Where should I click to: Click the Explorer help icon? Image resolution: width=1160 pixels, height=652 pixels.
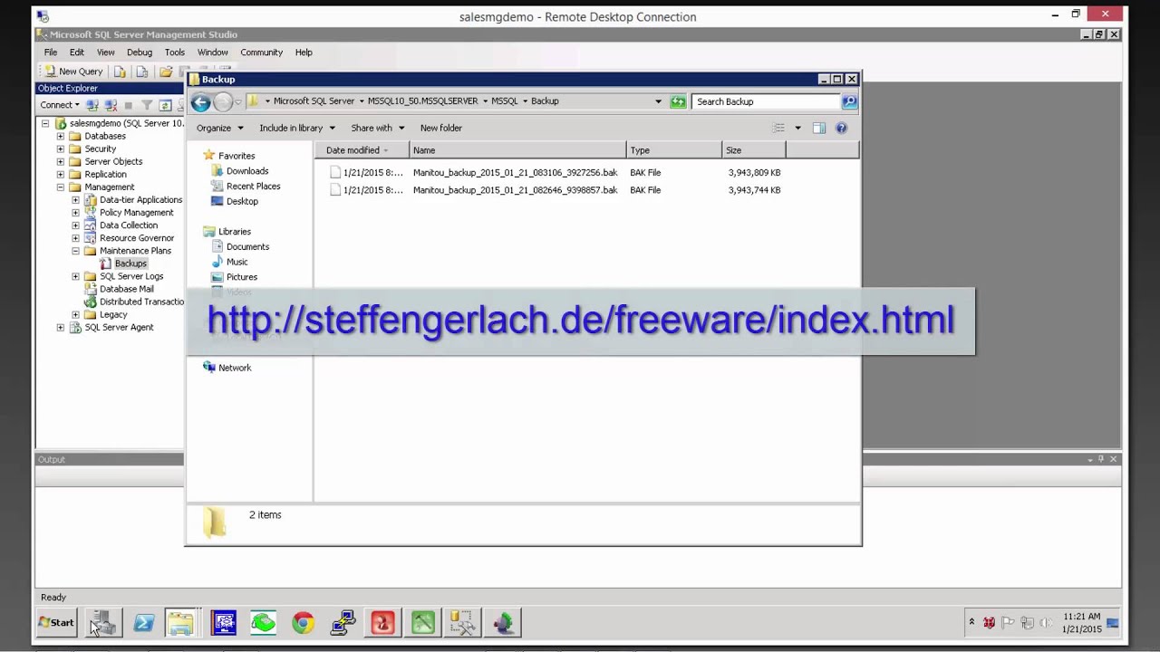click(x=841, y=128)
